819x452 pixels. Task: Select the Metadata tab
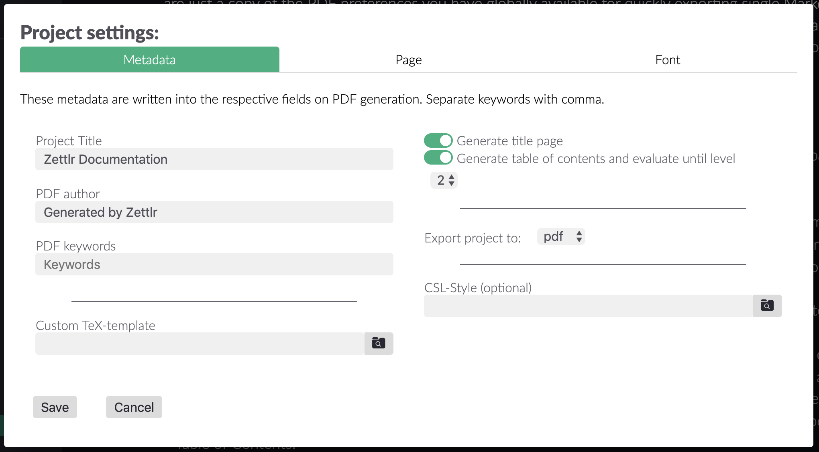[149, 59]
